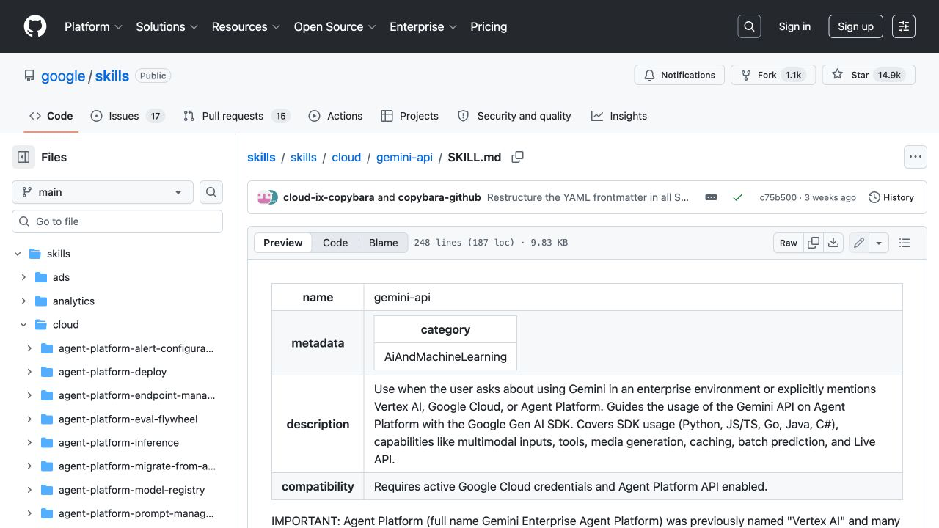Image resolution: width=939 pixels, height=528 pixels.
Task: Expand the analytics folder chevron
Action: pyautogui.click(x=23, y=301)
